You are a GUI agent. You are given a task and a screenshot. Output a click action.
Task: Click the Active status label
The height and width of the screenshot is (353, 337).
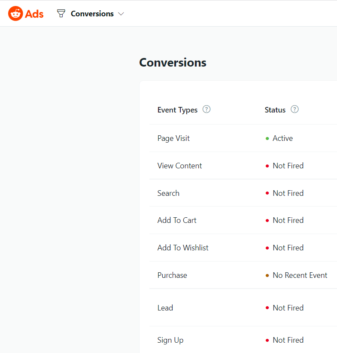pos(282,138)
